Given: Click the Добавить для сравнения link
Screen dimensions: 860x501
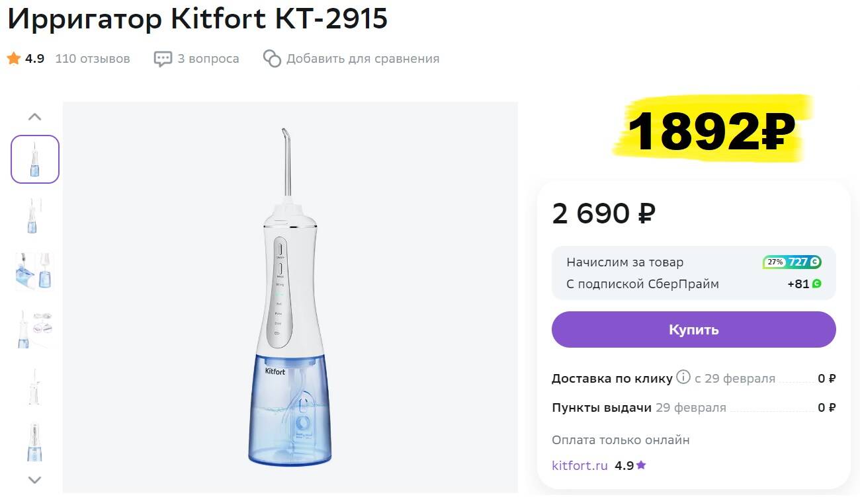Looking at the screenshot, I should 363,59.
